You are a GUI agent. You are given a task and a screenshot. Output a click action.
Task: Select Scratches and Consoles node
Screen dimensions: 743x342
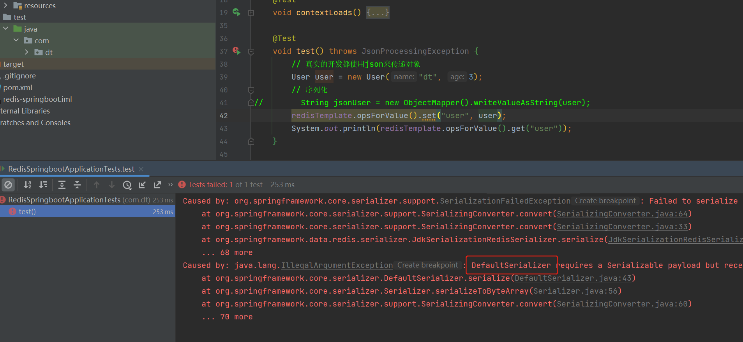[x=35, y=122]
